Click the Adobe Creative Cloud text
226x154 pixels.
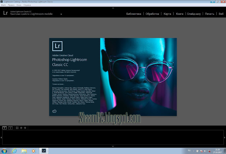[63, 55]
